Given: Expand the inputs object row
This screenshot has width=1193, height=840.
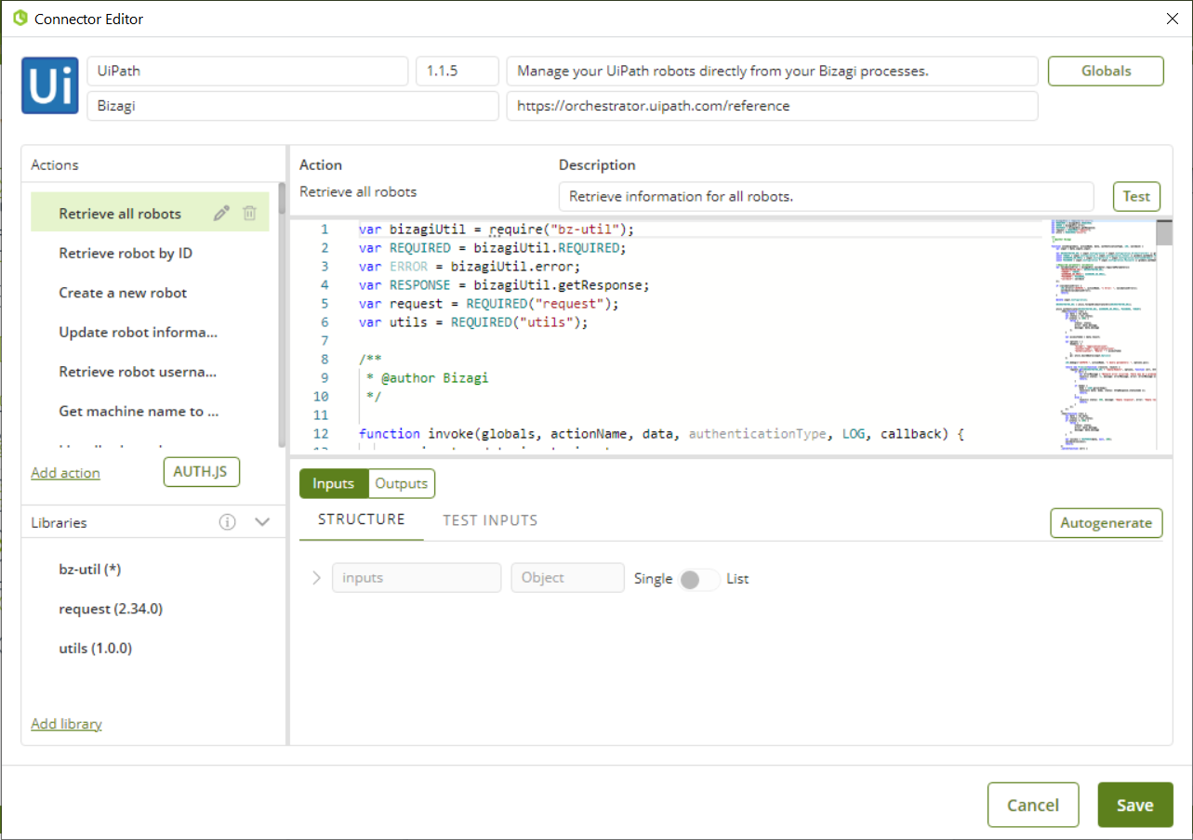Looking at the screenshot, I should [316, 578].
